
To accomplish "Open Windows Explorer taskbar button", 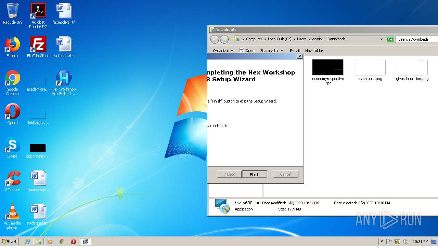I will [x=39, y=242].
